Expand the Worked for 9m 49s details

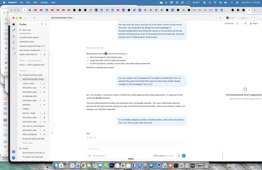click(x=96, y=48)
